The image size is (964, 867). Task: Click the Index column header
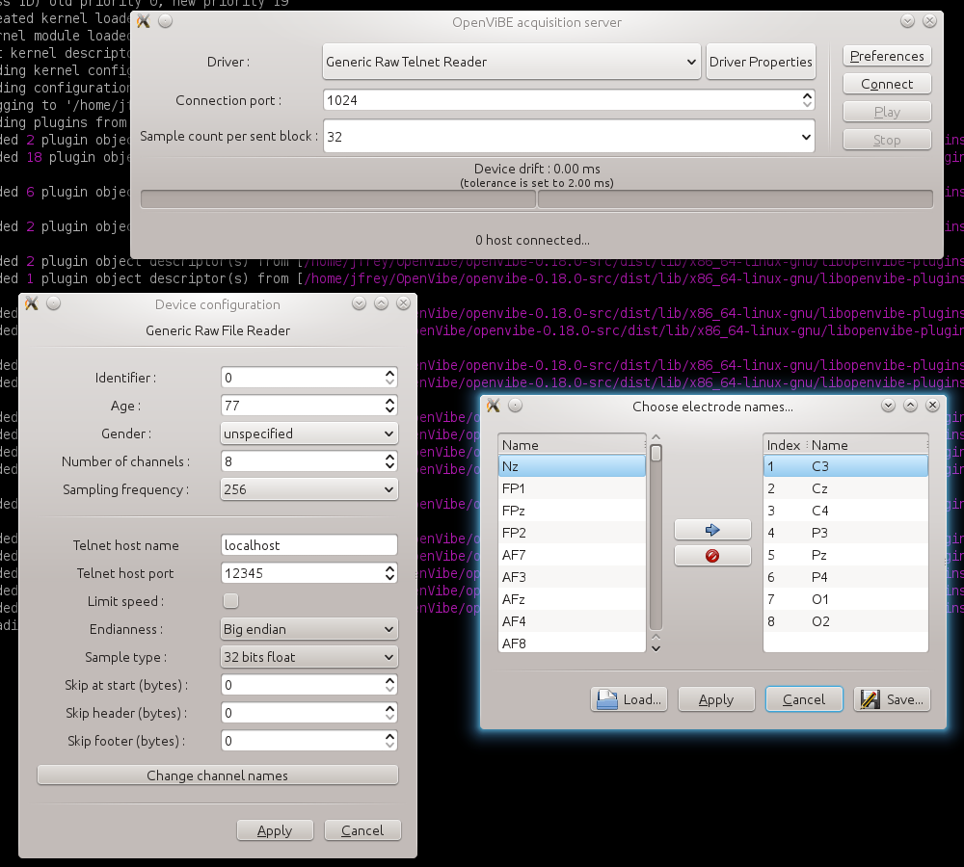click(x=786, y=445)
